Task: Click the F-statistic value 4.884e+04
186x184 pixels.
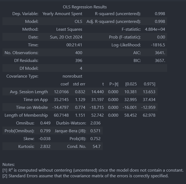Action: (x=155, y=29)
